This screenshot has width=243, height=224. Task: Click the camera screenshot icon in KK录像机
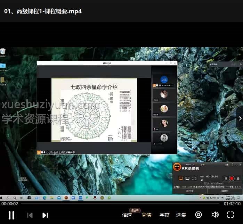(x=238, y=178)
